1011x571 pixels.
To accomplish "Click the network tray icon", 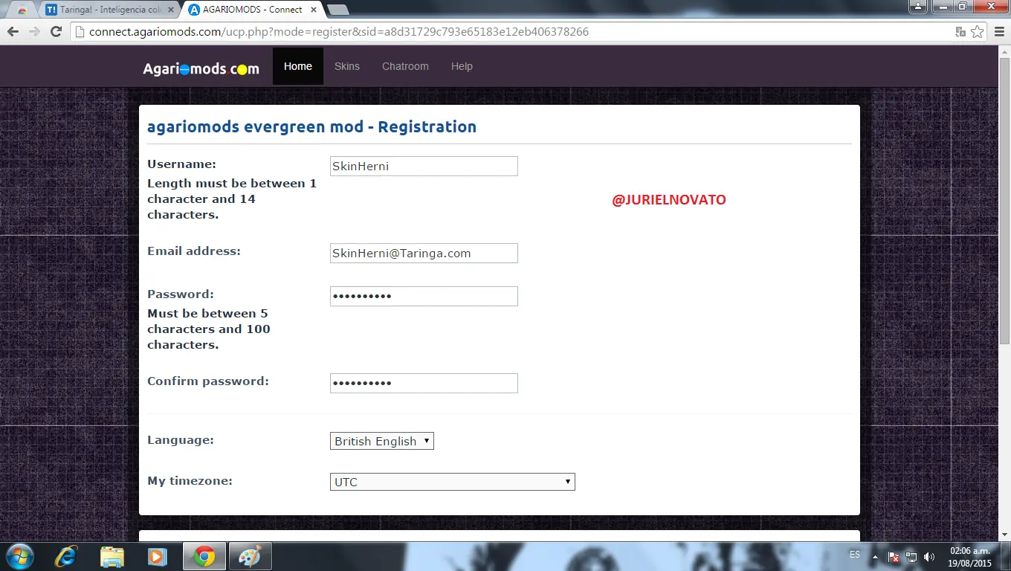I will coord(911,556).
